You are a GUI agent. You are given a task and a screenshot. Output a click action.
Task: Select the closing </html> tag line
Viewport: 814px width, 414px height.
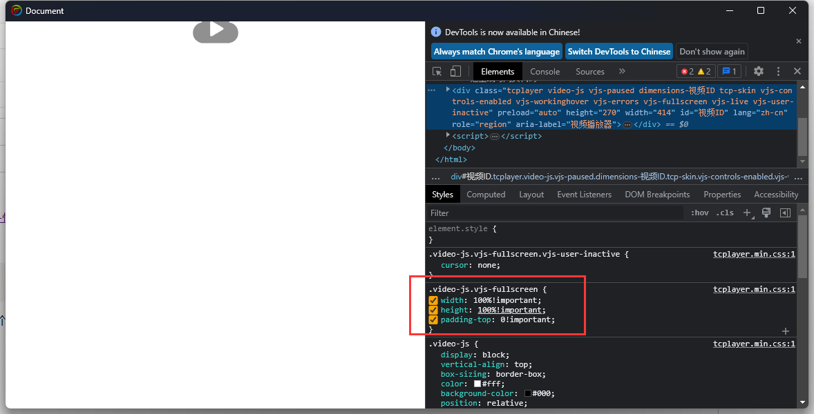pyautogui.click(x=451, y=159)
